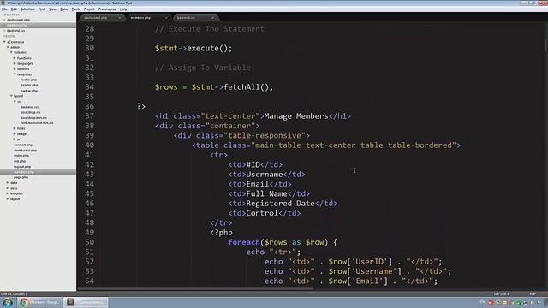This screenshot has width=548, height=308.
Task: Select backend.css under Open Files
Action: (x=16, y=31)
